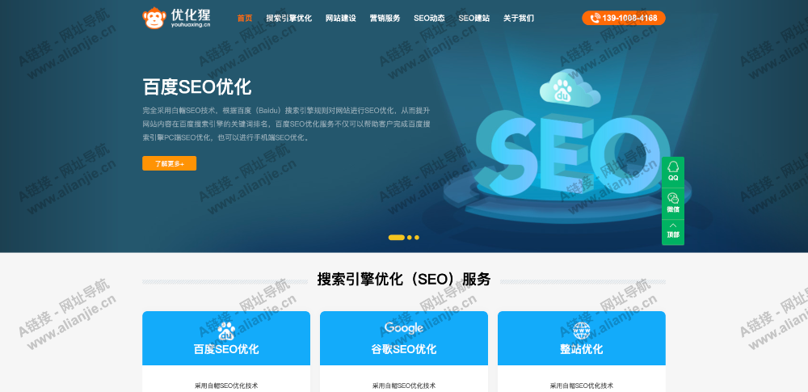The height and width of the screenshot is (392, 808).
Task: Open the SEO建站 nav item
Action: coord(474,18)
